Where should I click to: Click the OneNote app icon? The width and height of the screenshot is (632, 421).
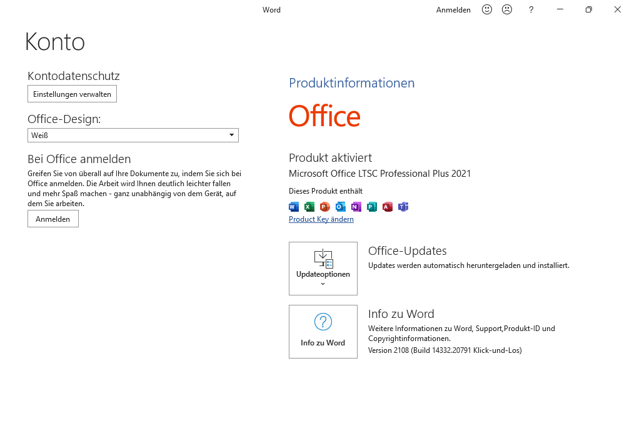pyautogui.click(x=356, y=207)
